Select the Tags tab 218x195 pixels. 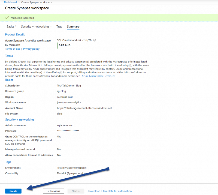(x=59, y=26)
